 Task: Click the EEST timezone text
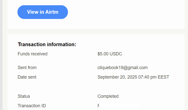point(164,77)
